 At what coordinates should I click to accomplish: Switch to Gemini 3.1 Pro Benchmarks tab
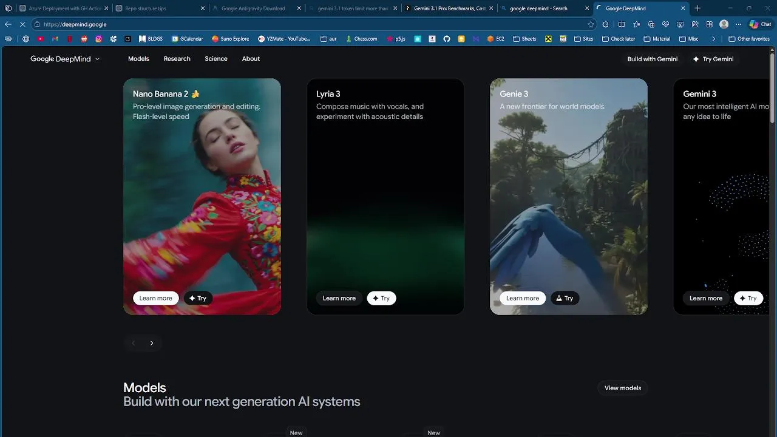coord(450,8)
